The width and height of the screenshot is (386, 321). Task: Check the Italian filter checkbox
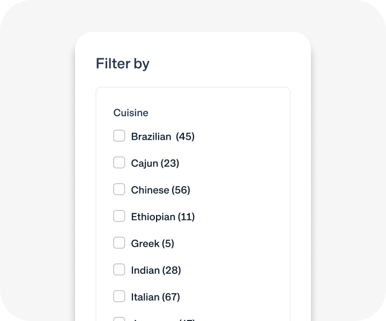pos(119,296)
